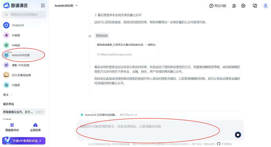The width and height of the screenshot is (271, 147).
Task: Click 开通VIP享高阶权益 banner button
Action: (x=24, y=141)
